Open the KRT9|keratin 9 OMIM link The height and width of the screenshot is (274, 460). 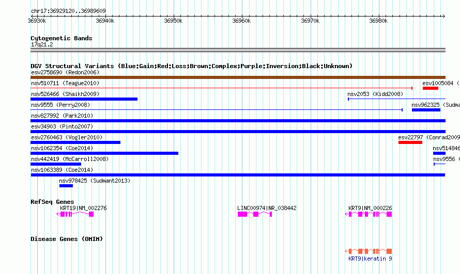click(x=370, y=259)
